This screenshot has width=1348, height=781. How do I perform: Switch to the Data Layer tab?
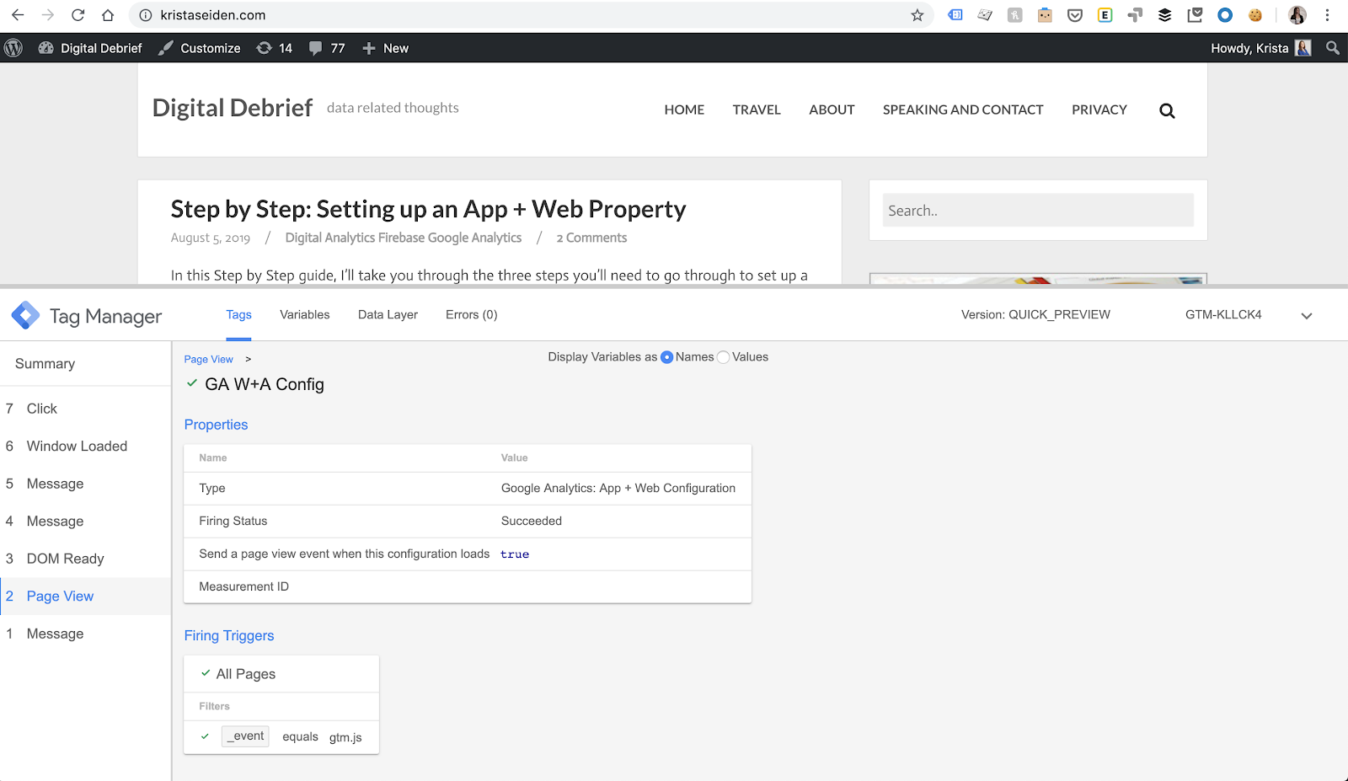tap(388, 315)
